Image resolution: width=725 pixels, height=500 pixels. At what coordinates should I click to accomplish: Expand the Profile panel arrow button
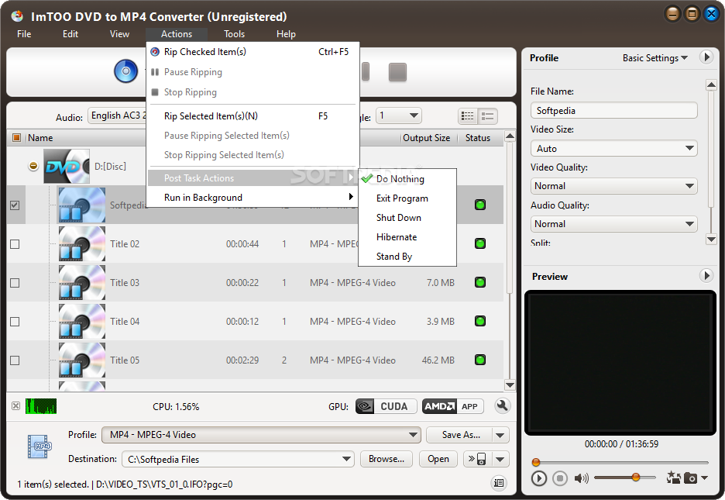coord(706,57)
